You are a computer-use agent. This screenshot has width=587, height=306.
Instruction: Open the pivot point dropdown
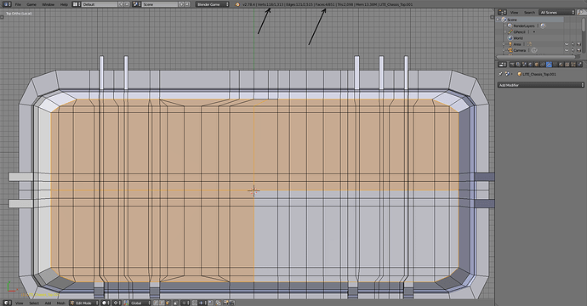click(x=117, y=303)
